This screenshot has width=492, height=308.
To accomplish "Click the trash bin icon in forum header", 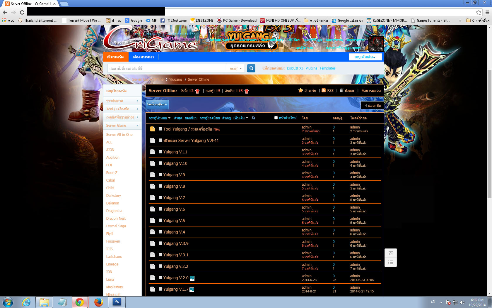I will (x=341, y=91).
